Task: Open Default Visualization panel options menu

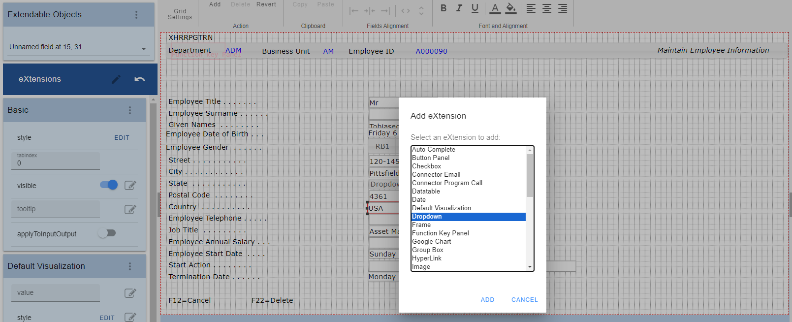Action: point(130,266)
